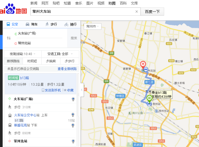Click the 钟楼区 district label on map

click(120, 96)
